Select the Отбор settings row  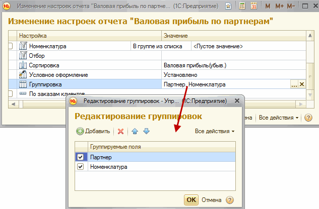pos(157,55)
